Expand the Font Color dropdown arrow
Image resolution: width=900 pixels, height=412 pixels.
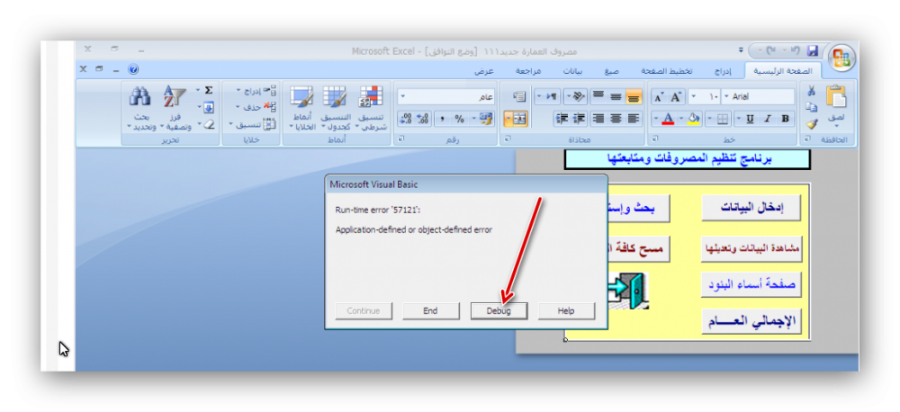coord(655,119)
